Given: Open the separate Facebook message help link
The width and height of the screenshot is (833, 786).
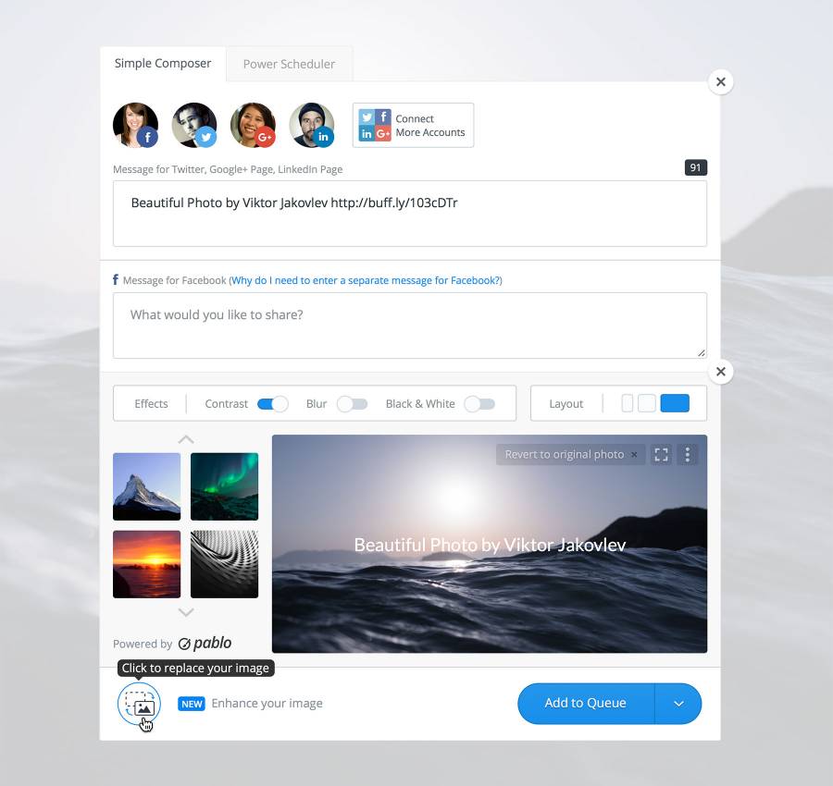Looking at the screenshot, I should [367, 280].
